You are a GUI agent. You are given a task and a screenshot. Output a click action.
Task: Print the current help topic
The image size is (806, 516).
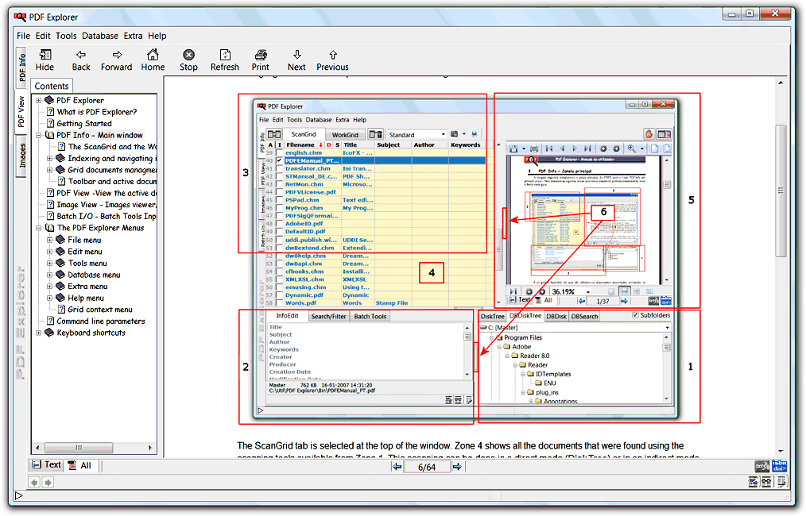click(x=261, y=56)
